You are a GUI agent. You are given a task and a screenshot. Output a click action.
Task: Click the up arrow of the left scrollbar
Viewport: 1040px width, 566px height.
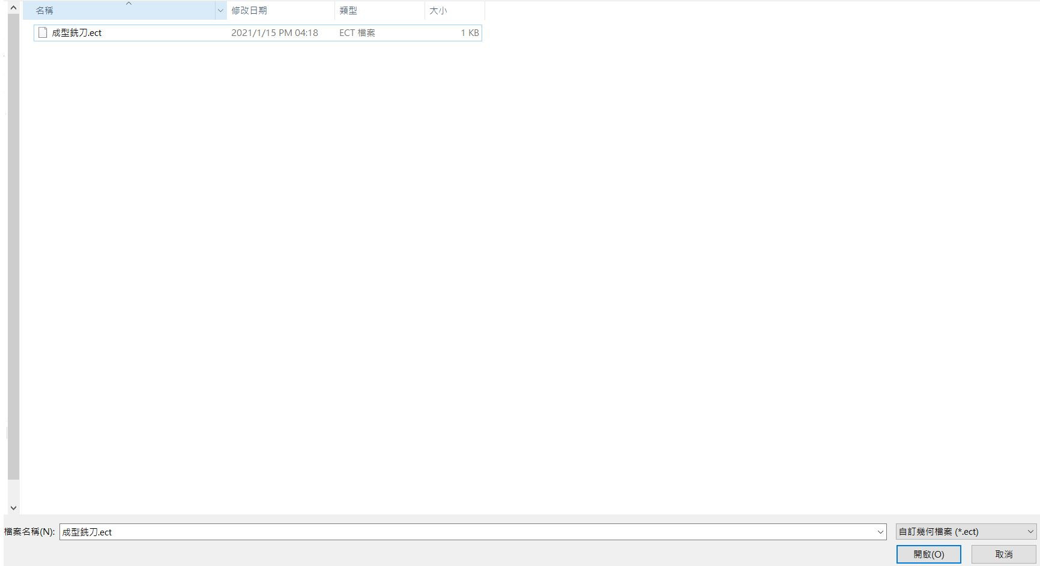click(x=13, y=8)
